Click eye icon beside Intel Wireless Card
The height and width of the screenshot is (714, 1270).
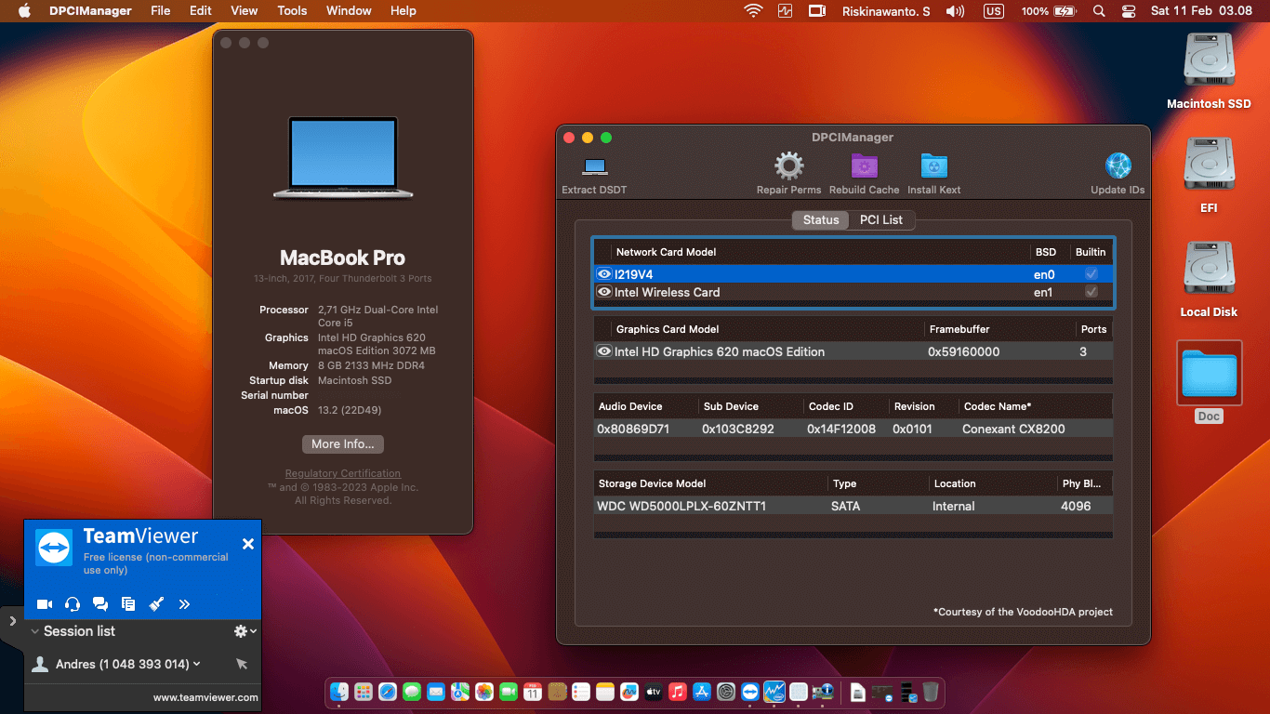pos(604,292)
